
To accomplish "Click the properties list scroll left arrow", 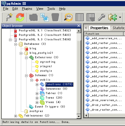I will 86,116.
